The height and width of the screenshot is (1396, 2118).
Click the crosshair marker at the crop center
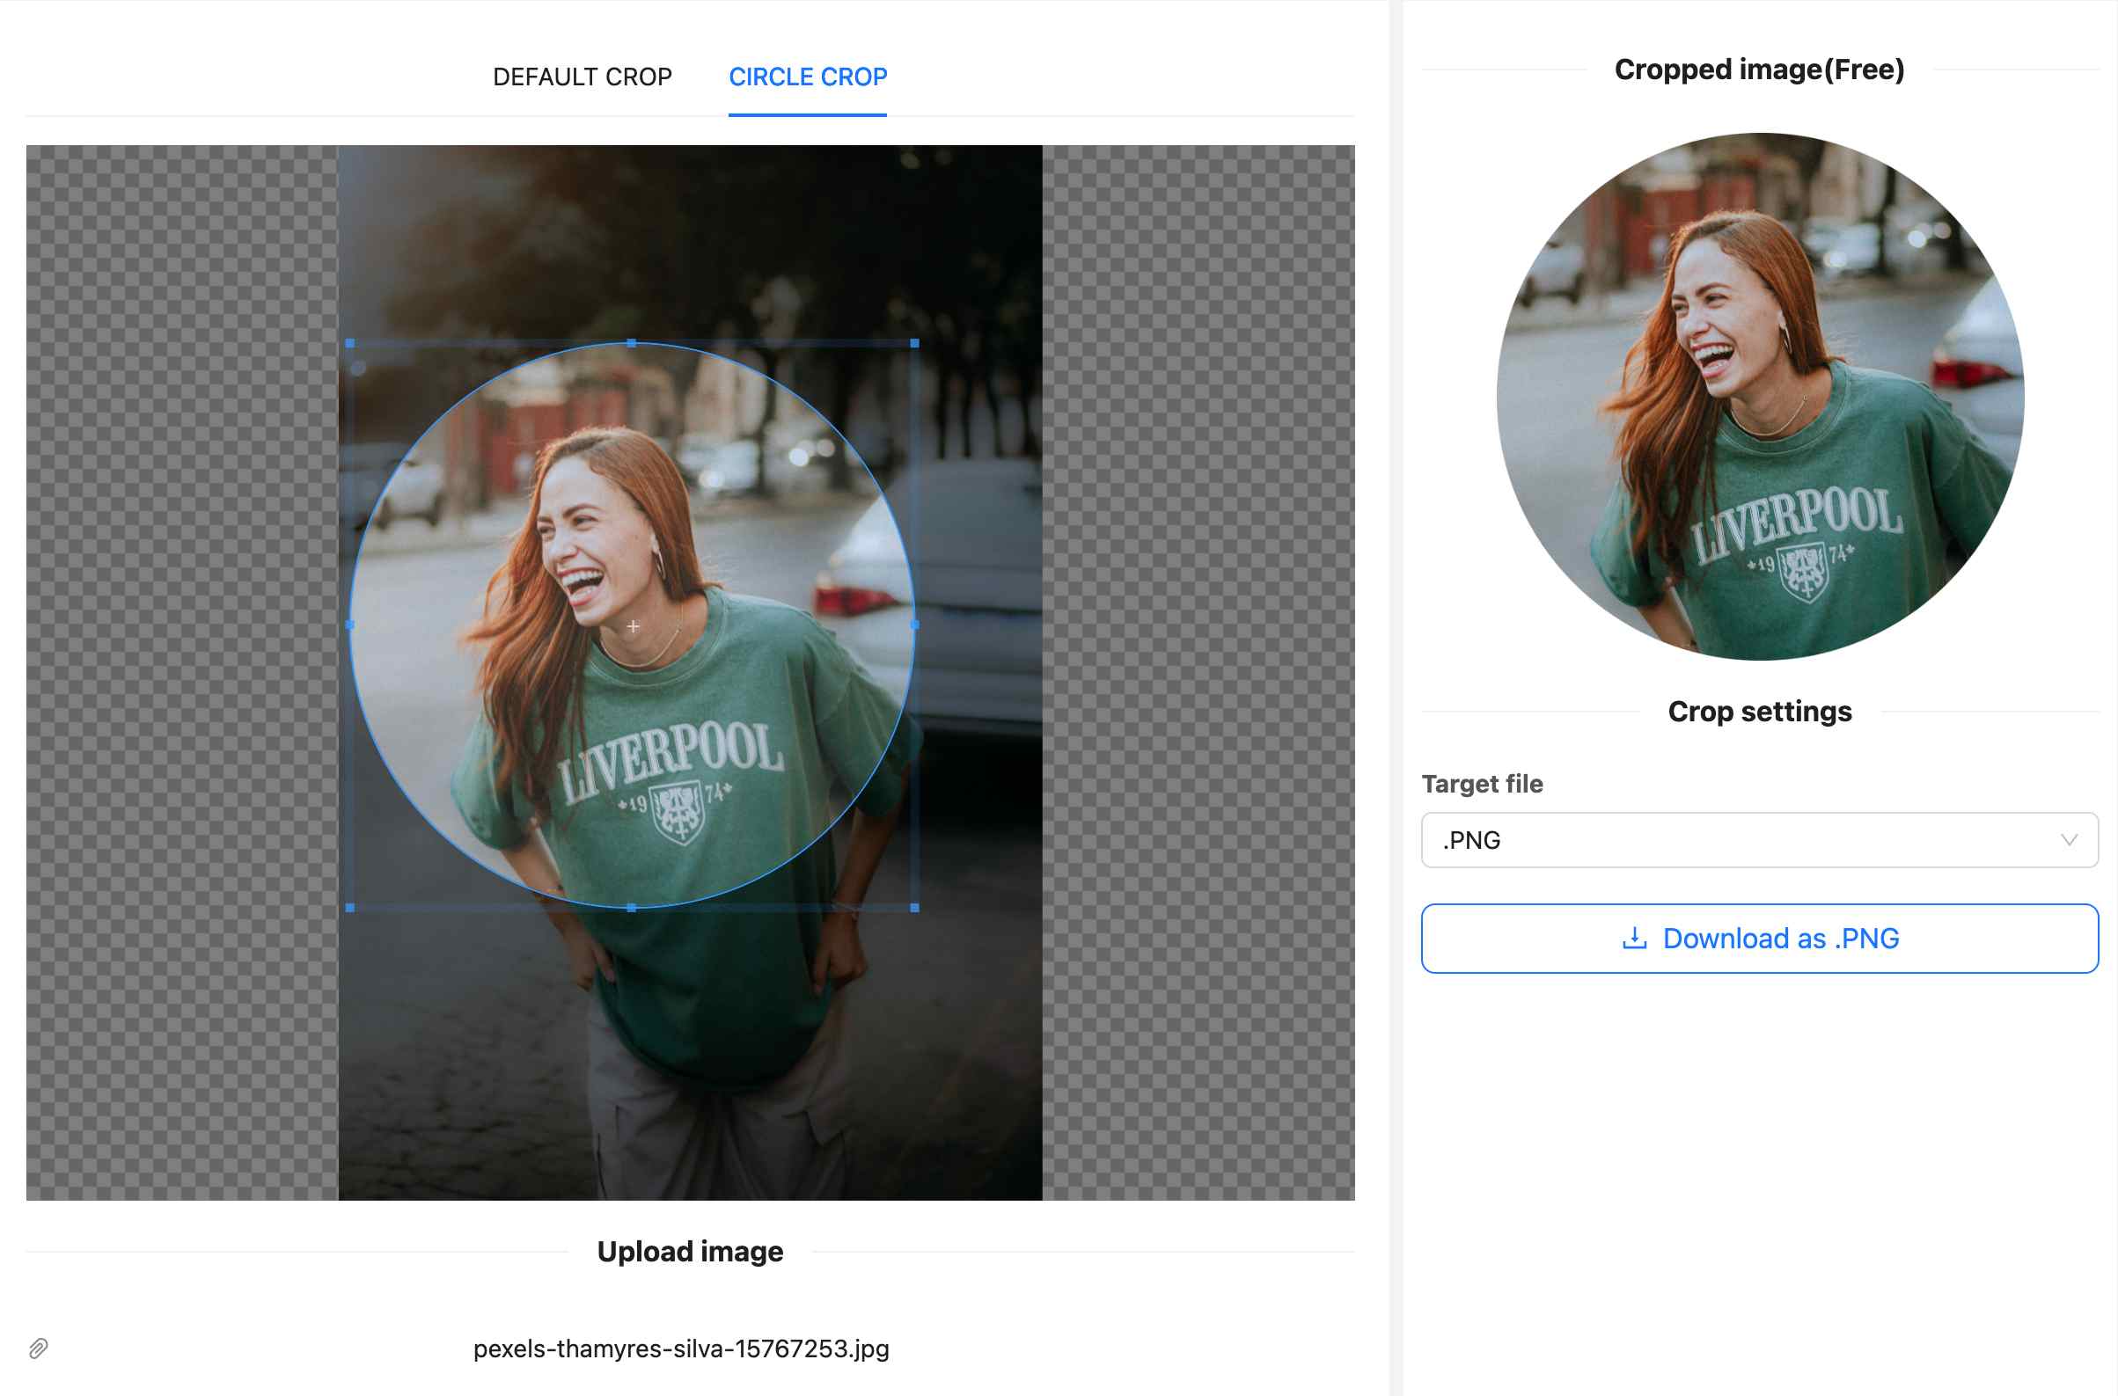(633, 626)
